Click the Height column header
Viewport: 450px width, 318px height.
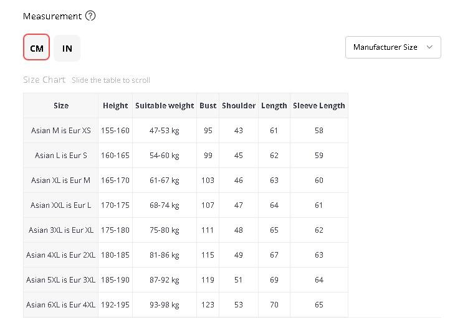pyautogui.click(x=115, y=106)
